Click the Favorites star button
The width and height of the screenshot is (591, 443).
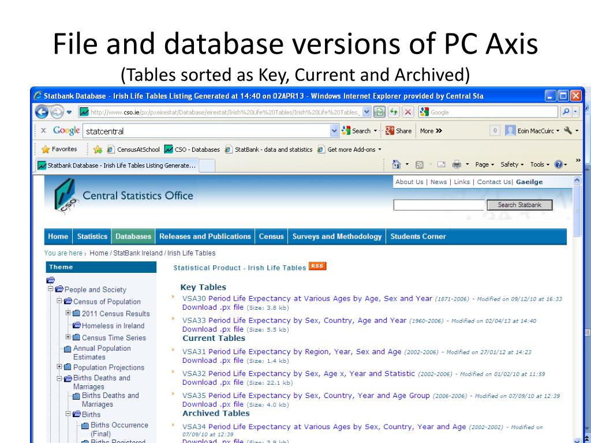59,149
